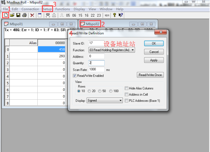
Task: Open the Connection menu
Action: point(30,9)
